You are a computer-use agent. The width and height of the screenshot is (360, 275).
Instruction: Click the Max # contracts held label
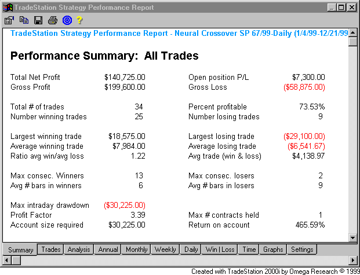coord(224,215)
